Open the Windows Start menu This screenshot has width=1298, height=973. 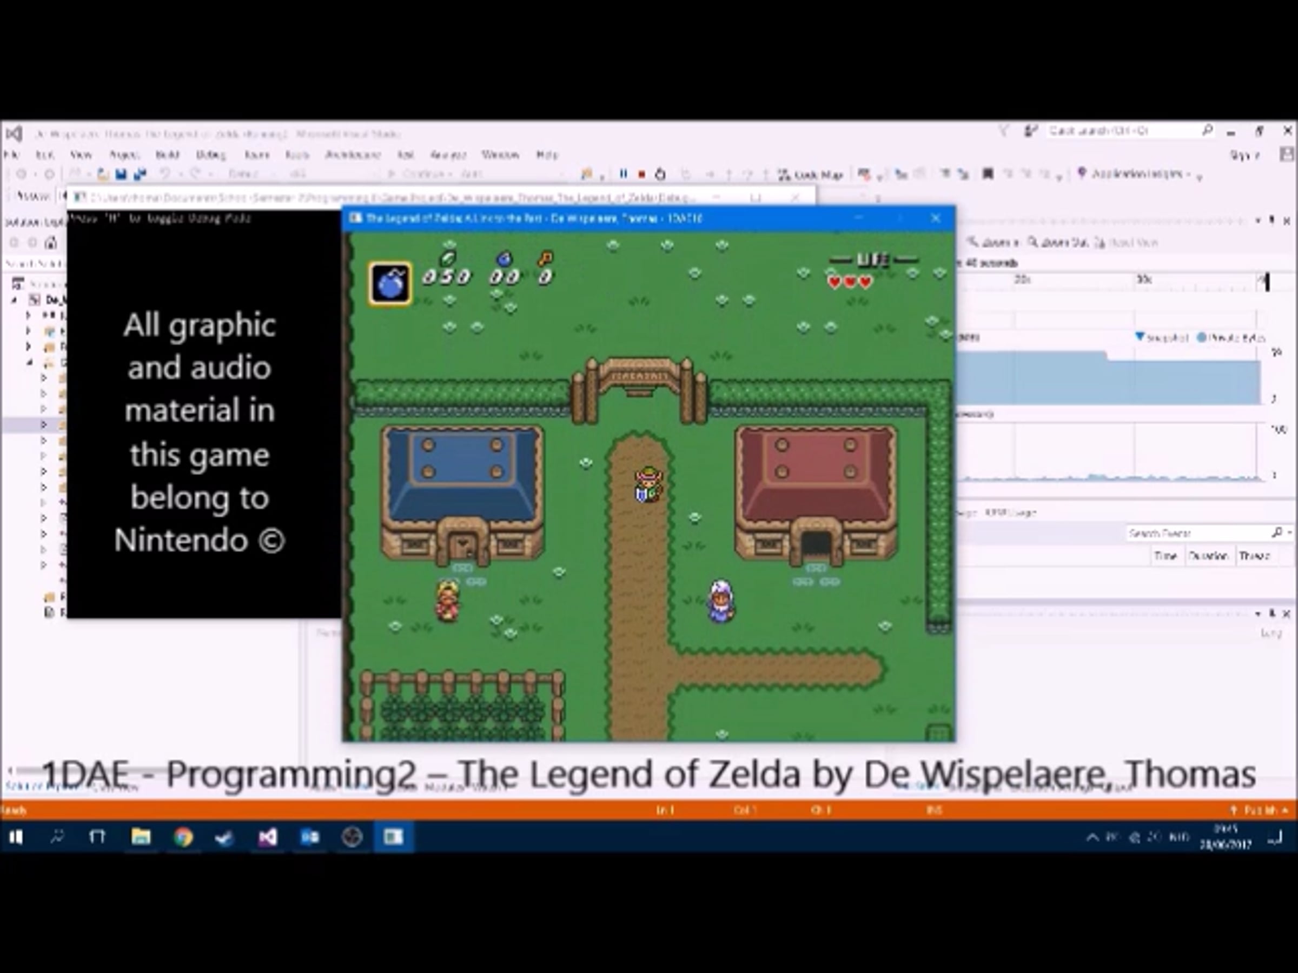pyautogui.click(x=16, y=837)
